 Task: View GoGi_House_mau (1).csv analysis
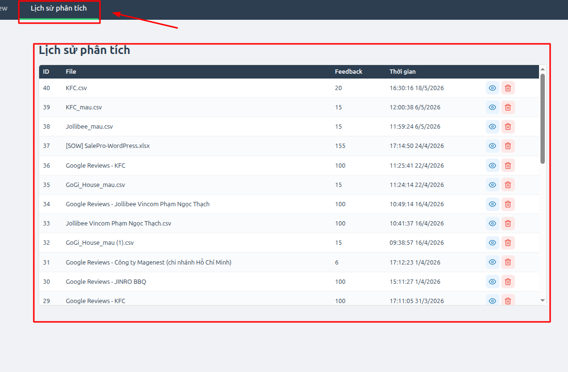[x=492, y=242]
